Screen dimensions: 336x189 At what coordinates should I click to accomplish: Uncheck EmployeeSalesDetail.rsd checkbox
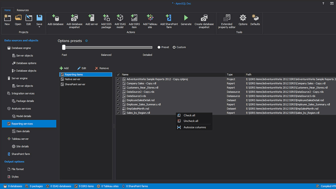pyautogui.click(x=118, y=100)
